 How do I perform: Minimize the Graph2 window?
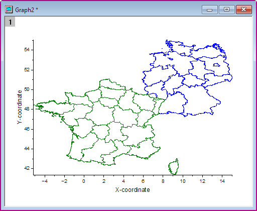click(x=210, y=10)
